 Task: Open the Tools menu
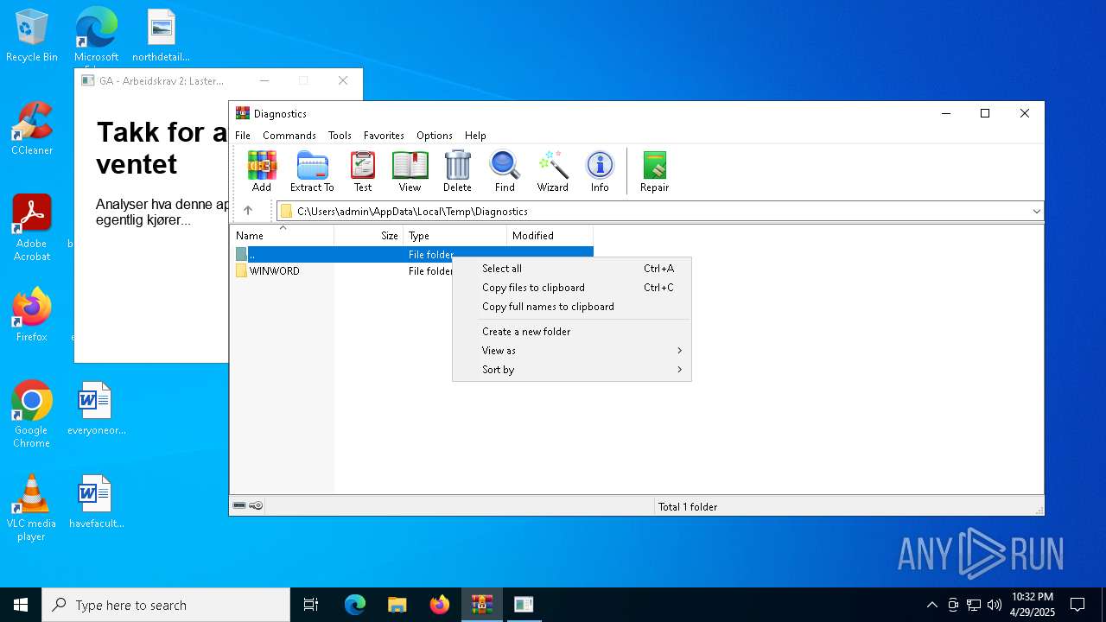tap(340, 136)
